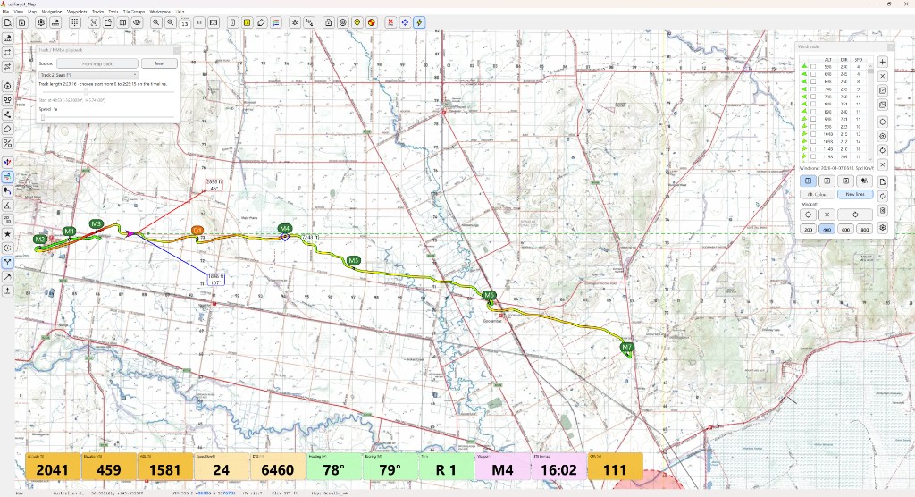Tick the checkbox in the ALT 1040 wind row
This screenshot has height=497, width=915.
(x=813, y=134)
